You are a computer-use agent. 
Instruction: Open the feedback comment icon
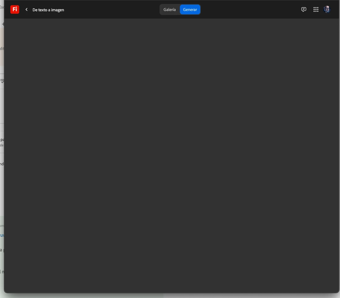tap(303, 9)
